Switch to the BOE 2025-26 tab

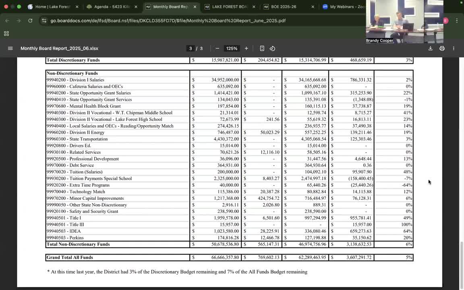[x=284, y=7]
